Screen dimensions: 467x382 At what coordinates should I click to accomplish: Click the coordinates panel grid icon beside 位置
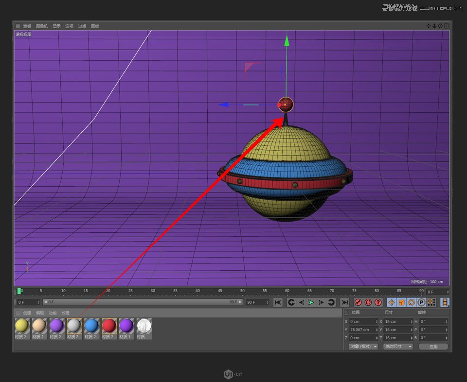pos(347,313)
